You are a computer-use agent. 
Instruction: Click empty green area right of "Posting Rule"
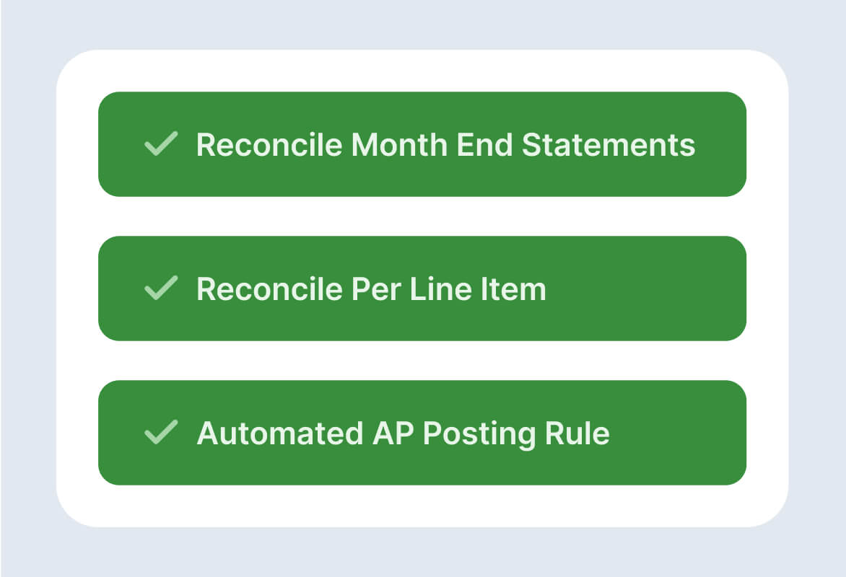click(679, 433)
